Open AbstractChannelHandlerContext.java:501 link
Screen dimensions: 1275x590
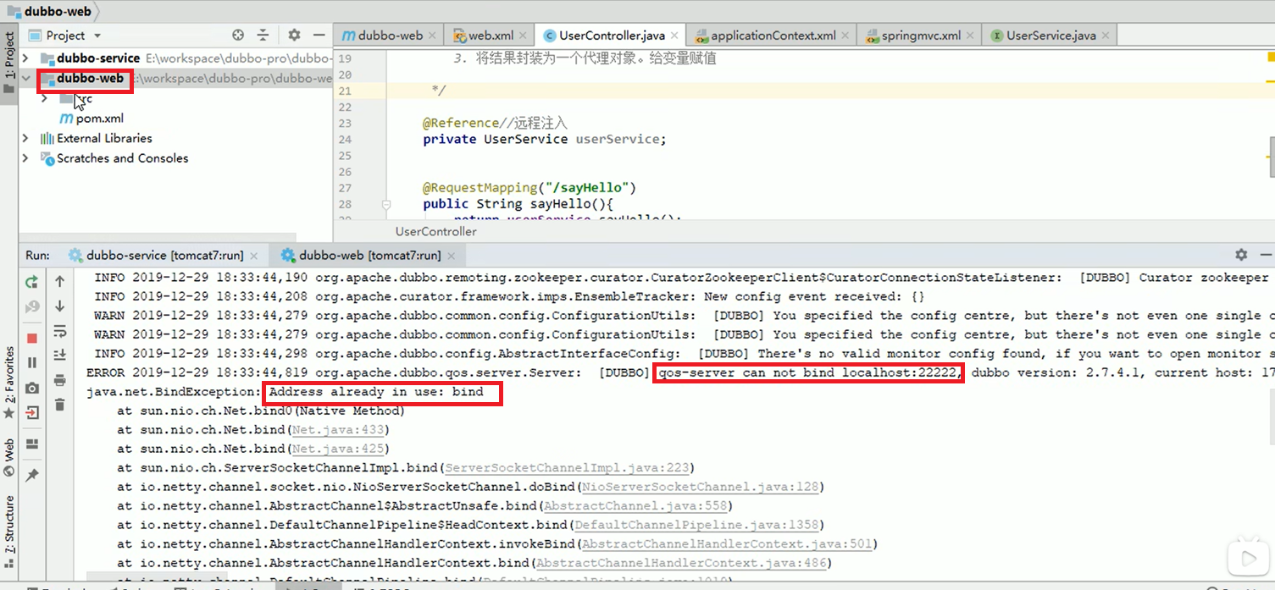[728, 544]
